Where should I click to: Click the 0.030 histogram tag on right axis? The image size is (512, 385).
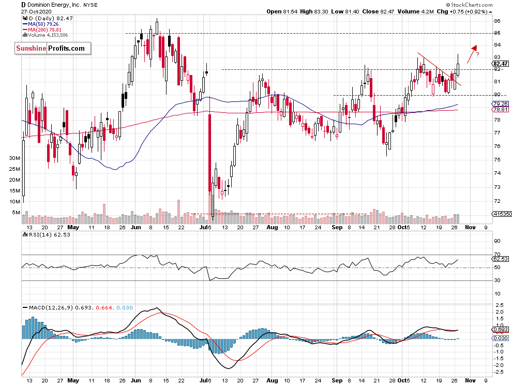500,338
